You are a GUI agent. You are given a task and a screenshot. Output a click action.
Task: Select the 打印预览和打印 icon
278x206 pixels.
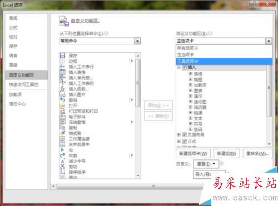pos(62,111)
